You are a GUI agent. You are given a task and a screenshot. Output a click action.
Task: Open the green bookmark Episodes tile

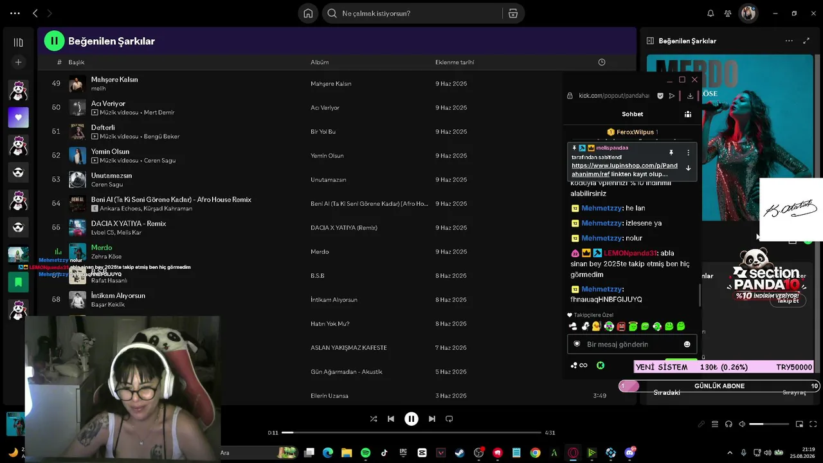pyautogui.click(x=18, y=282)
